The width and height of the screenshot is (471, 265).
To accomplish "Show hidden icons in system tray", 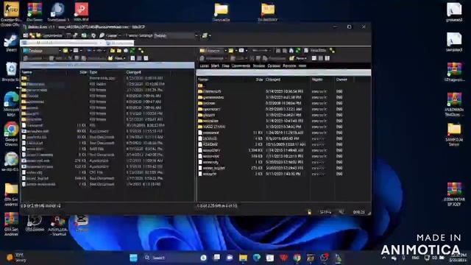I will point(384,258).
